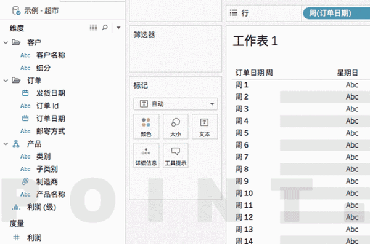Select the 细分 dimension field

[x=43, y=68]
